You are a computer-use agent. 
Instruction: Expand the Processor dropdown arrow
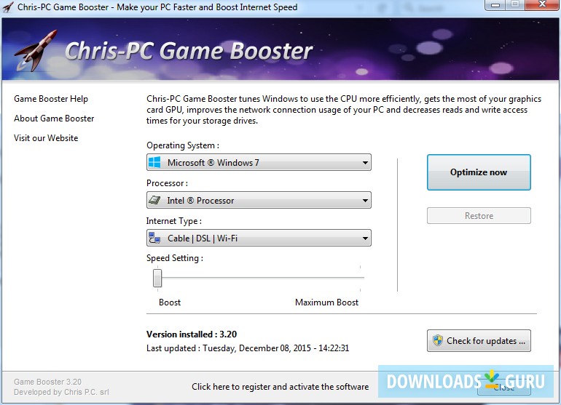(x=365, y=201)
